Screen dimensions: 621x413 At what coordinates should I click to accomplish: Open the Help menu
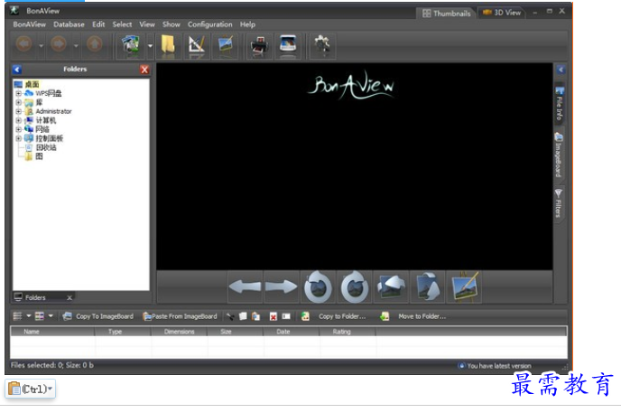247,24
